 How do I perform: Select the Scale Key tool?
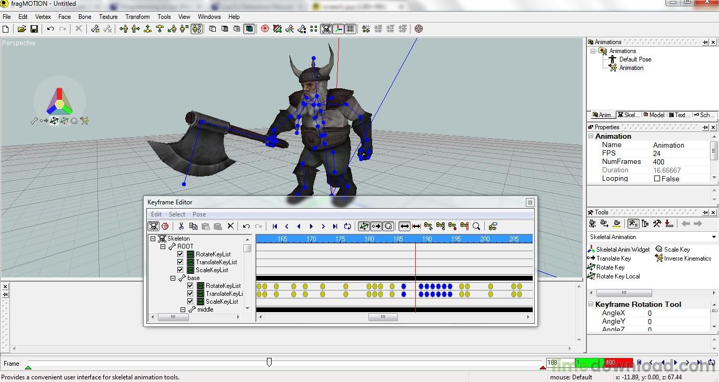coord(676,250)
